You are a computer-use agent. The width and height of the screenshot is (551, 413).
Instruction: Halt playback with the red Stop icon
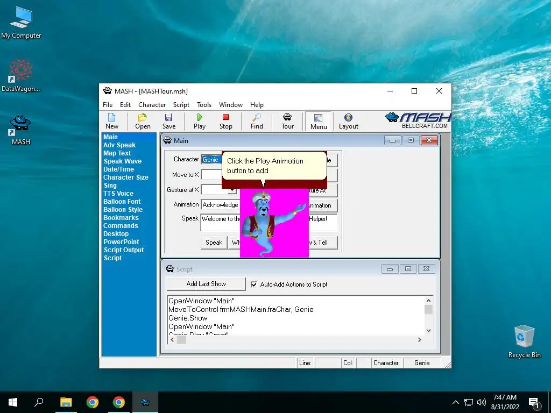pyautogui.click(x=225, y=121)
